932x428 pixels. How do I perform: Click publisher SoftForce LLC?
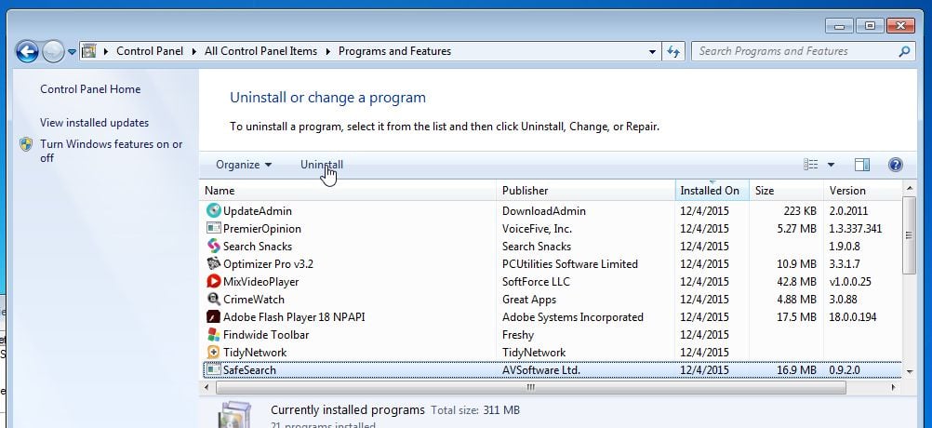(x=536, y=282)
